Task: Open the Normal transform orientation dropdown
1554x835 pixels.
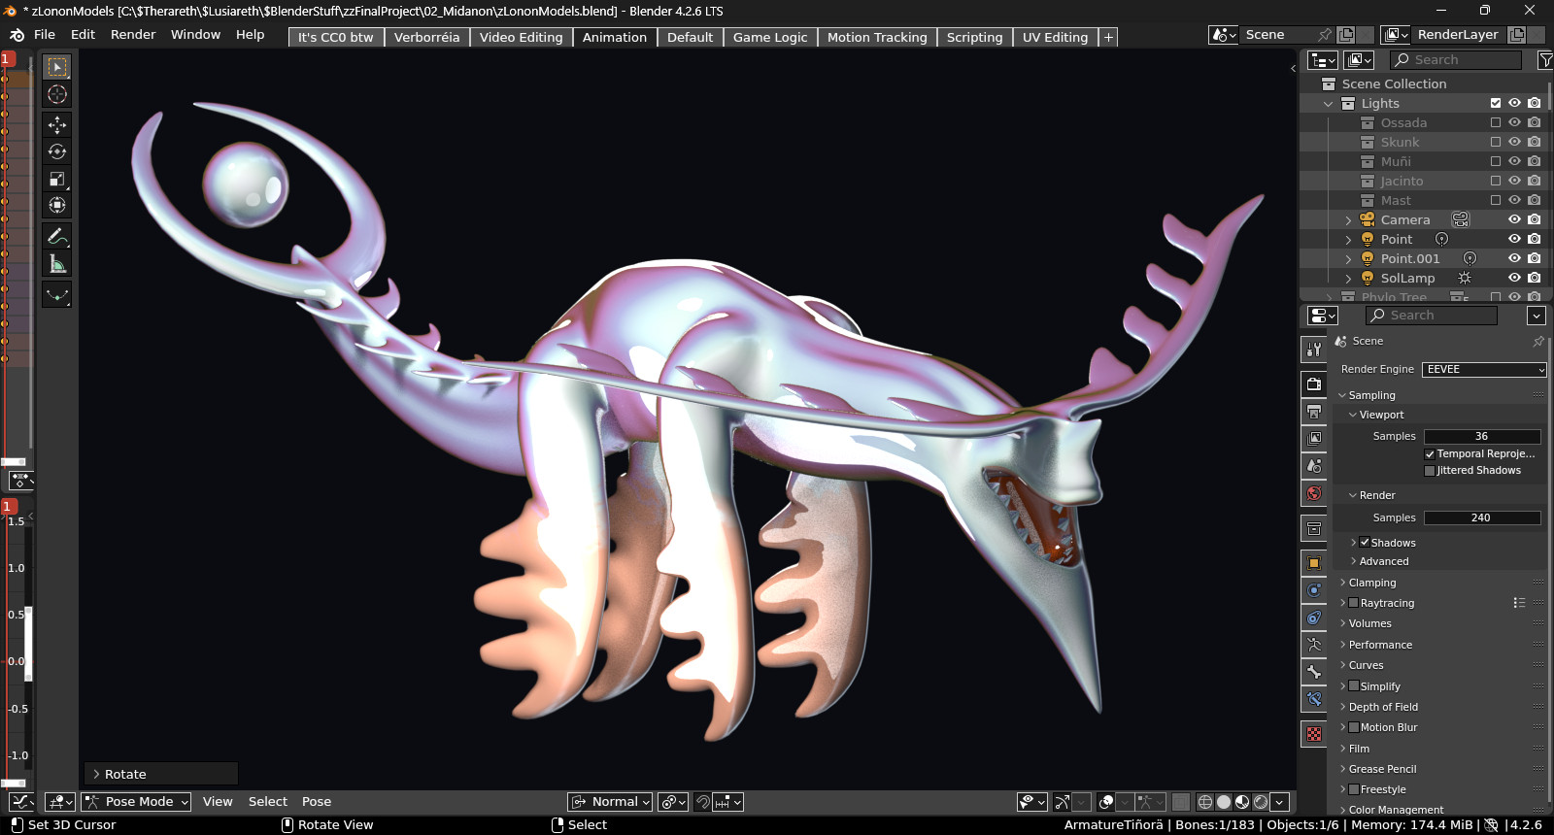Action: click(610, 802)
